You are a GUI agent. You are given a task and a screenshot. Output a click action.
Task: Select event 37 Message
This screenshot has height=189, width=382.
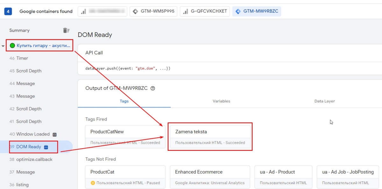[x=22, y=172]
